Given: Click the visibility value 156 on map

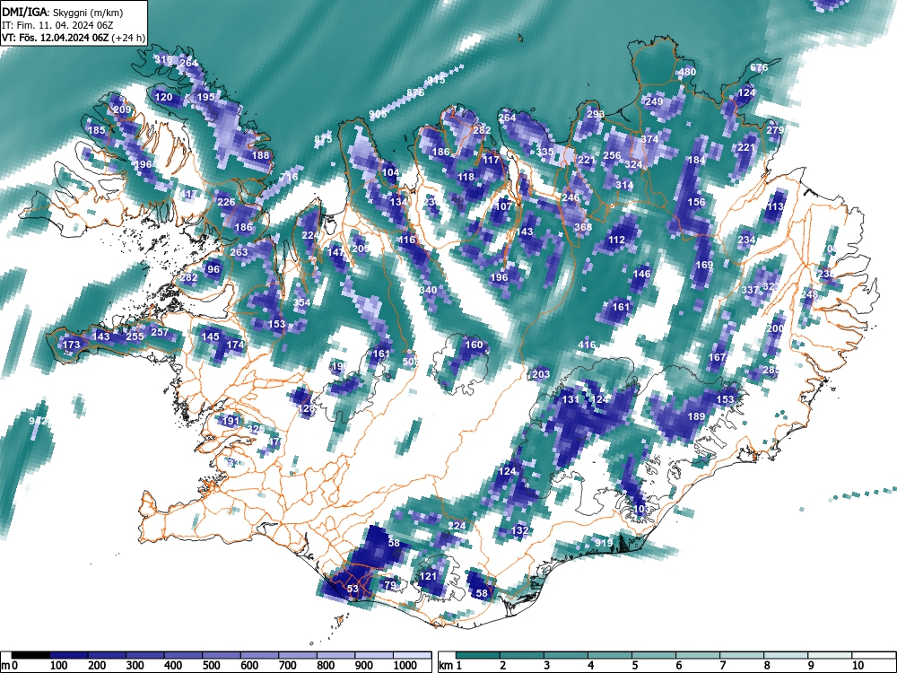Looking at the screenshot, I should coord(696,202).
